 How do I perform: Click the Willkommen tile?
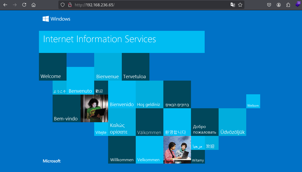(122, 150)
